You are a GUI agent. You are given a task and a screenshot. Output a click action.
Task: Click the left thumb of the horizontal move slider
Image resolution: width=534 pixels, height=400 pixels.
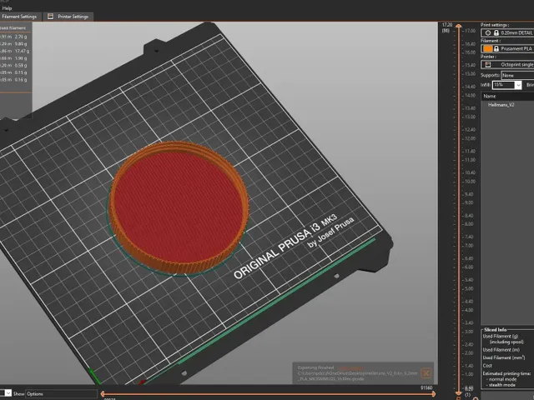(x=103, y=394)
